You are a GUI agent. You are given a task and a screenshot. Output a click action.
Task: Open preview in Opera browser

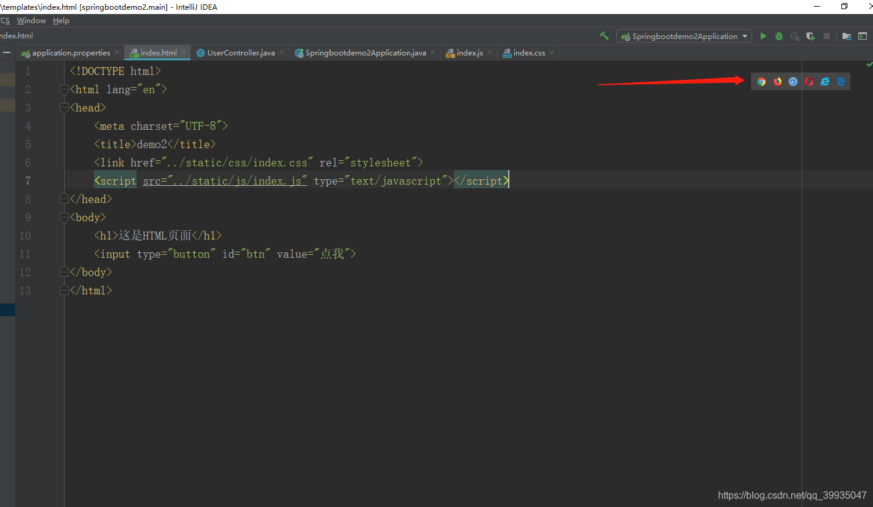point(809,82)
